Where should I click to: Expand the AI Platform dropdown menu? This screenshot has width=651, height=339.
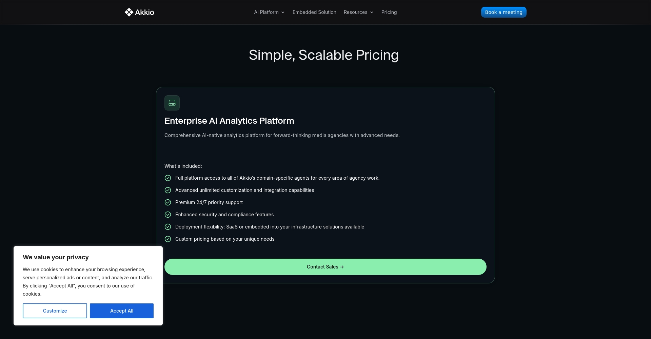click(269, 12)
